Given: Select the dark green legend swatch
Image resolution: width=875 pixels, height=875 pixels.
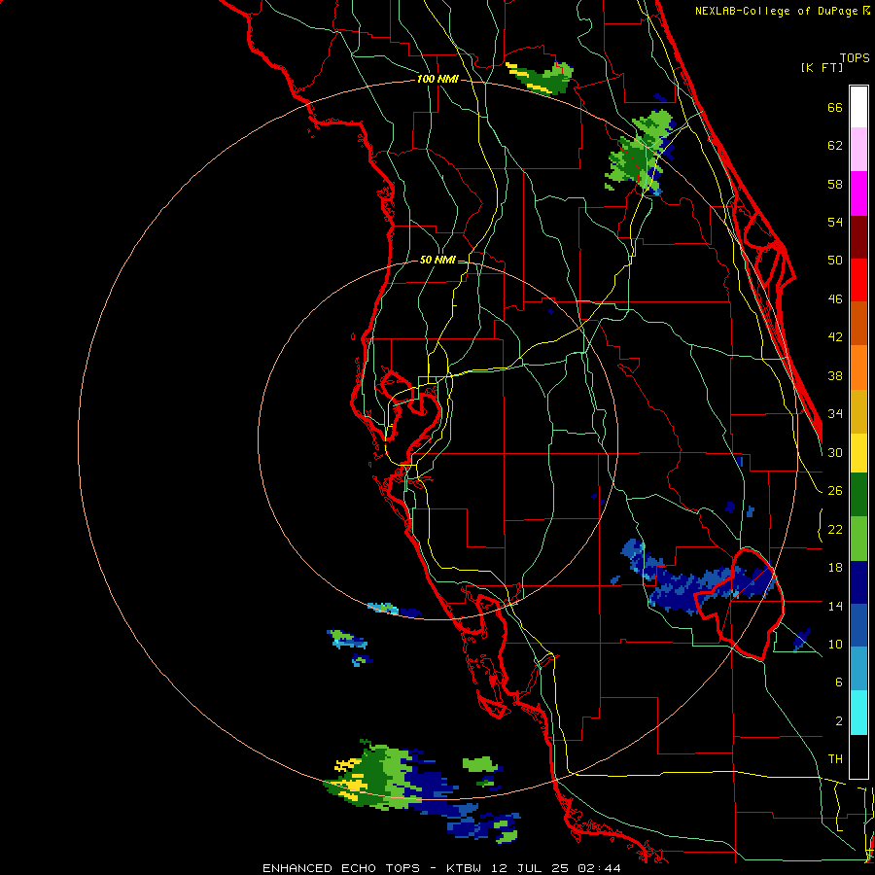Looking at the screenshot, I should (858, 495).
